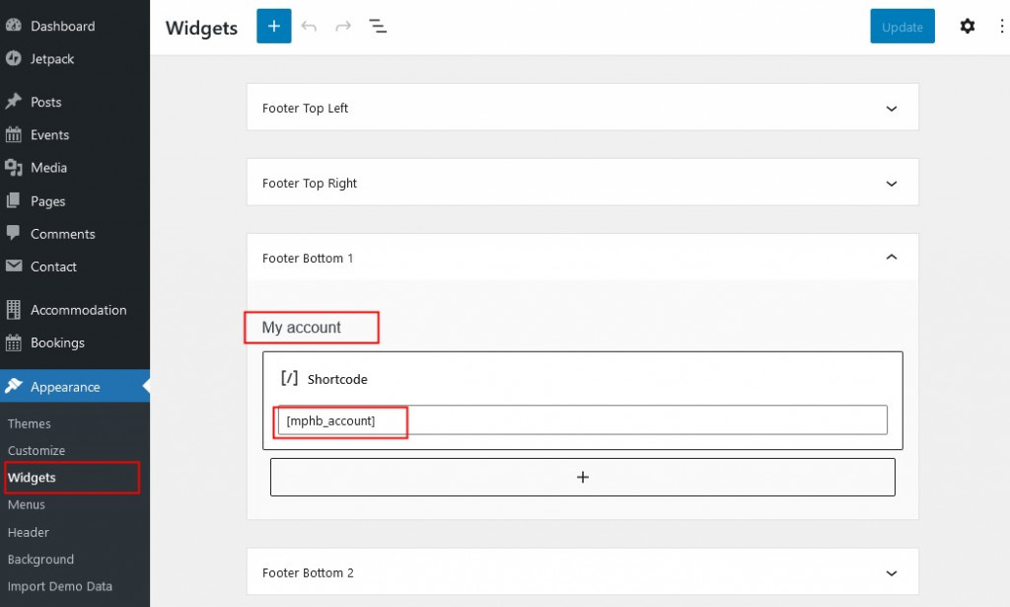The image size is (1010, 607).
Task: Click the Redo arrow in the toolbar
Action: click(342, 27)
